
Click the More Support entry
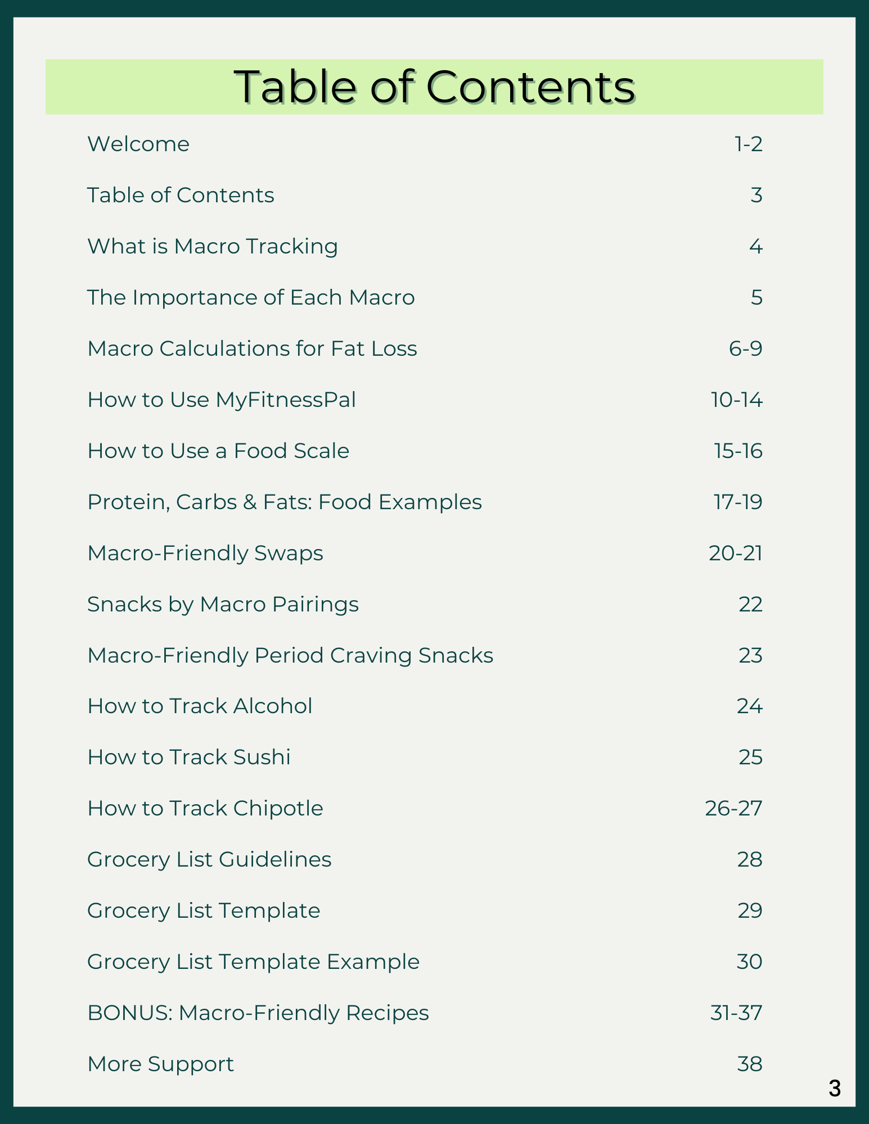[160, 1064]
